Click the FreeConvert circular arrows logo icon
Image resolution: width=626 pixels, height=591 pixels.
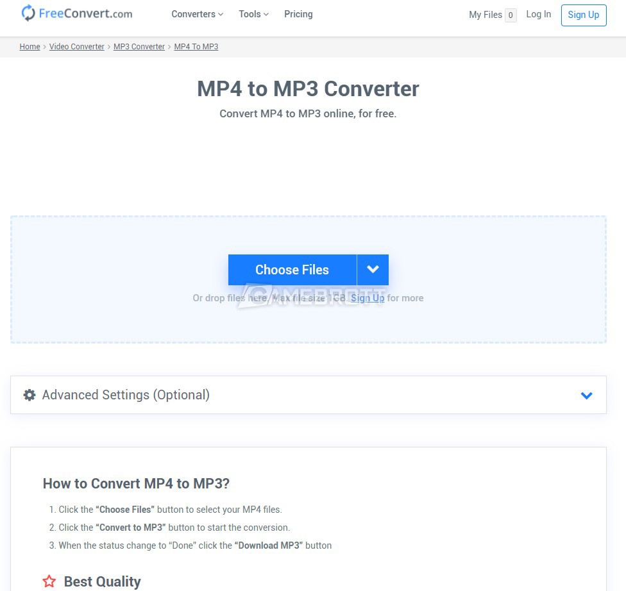(28, 13)
